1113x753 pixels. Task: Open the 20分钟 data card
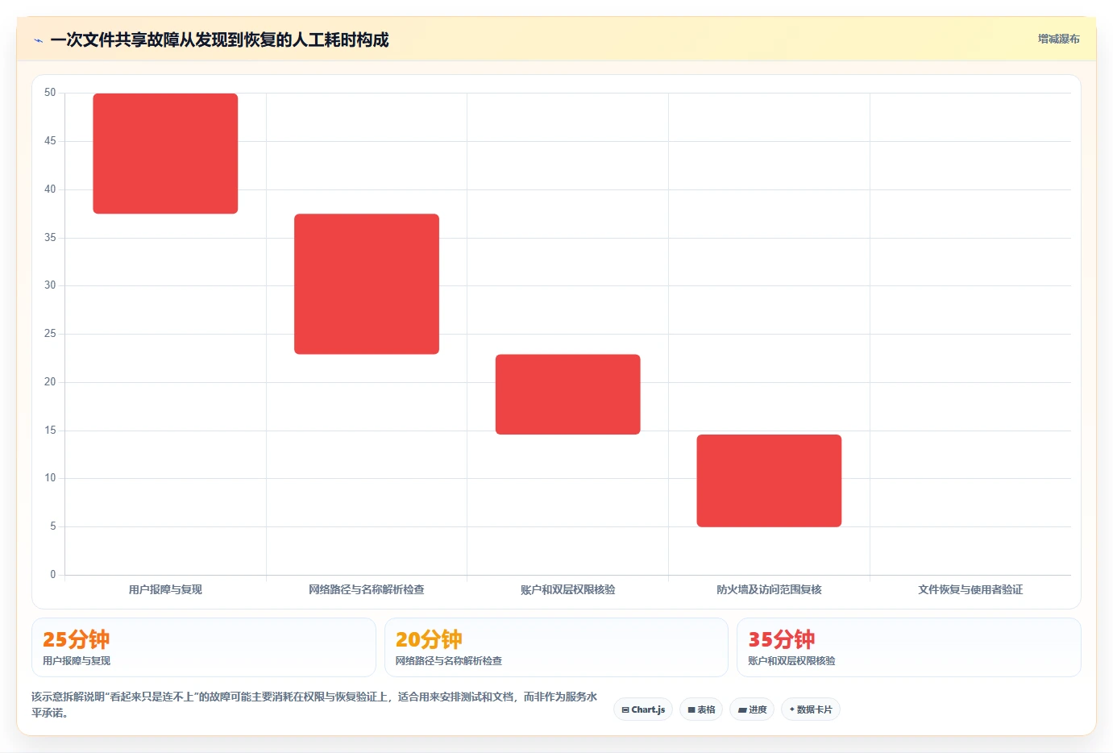[556, 647]
